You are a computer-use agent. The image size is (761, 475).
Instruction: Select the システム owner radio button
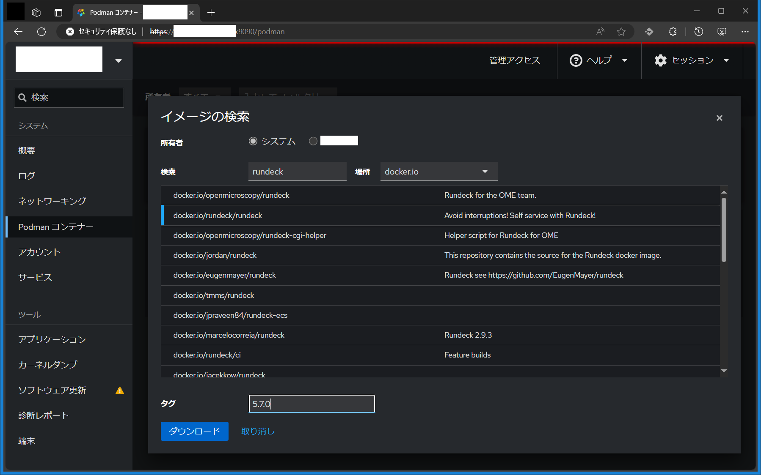(253, 141)
